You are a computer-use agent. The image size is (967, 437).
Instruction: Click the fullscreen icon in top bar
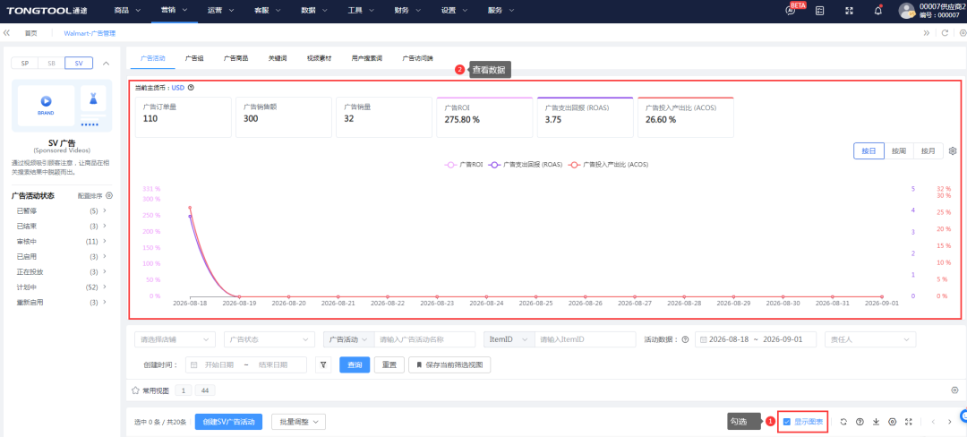tap(849, 11)
